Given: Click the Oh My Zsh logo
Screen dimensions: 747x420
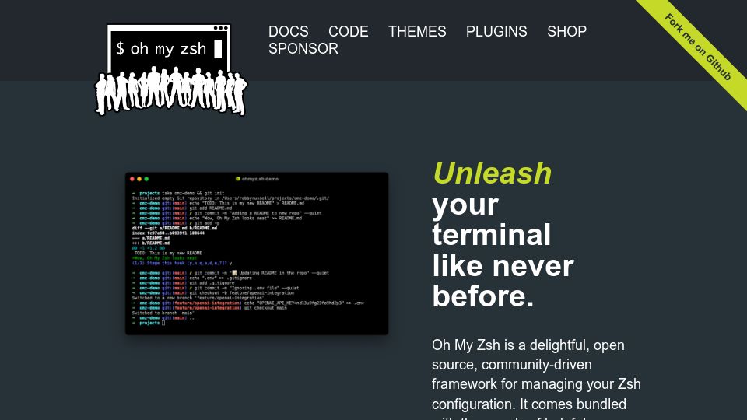Looking at the screenshot, I should coord(171,69).
